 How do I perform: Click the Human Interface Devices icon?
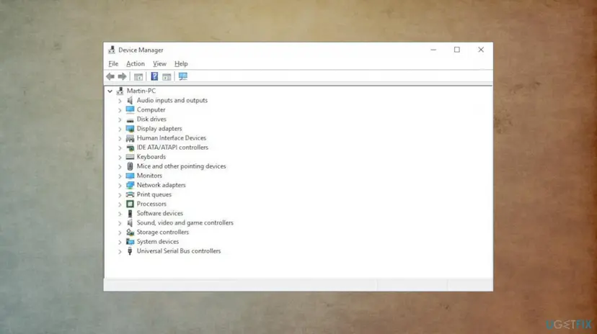(x=131, y=138)
